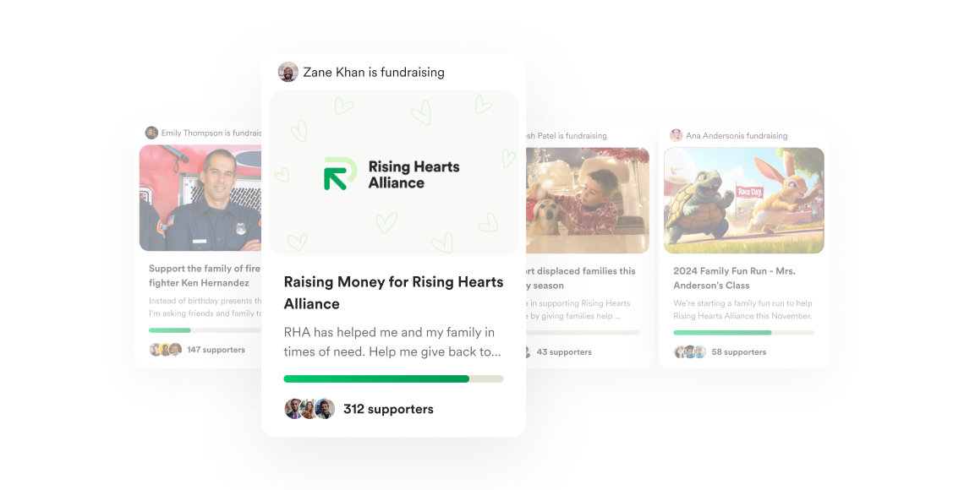Click the 58 supporters label

point(739,351)
